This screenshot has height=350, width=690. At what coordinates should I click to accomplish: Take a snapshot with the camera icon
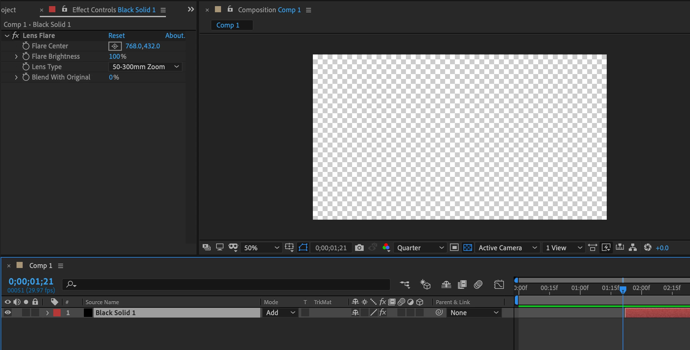pos(359,248)
